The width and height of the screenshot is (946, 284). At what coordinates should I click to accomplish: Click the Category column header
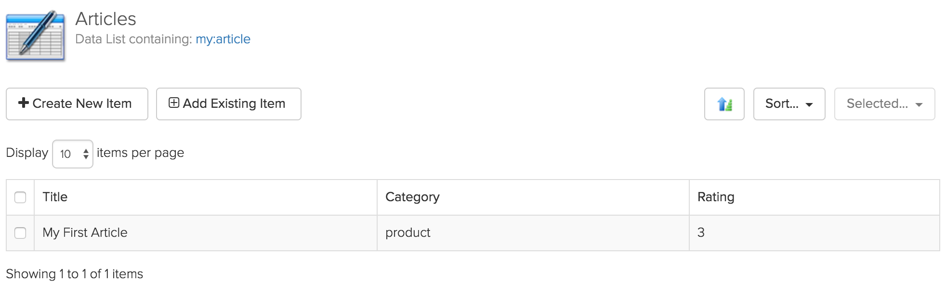coord(412,197)
